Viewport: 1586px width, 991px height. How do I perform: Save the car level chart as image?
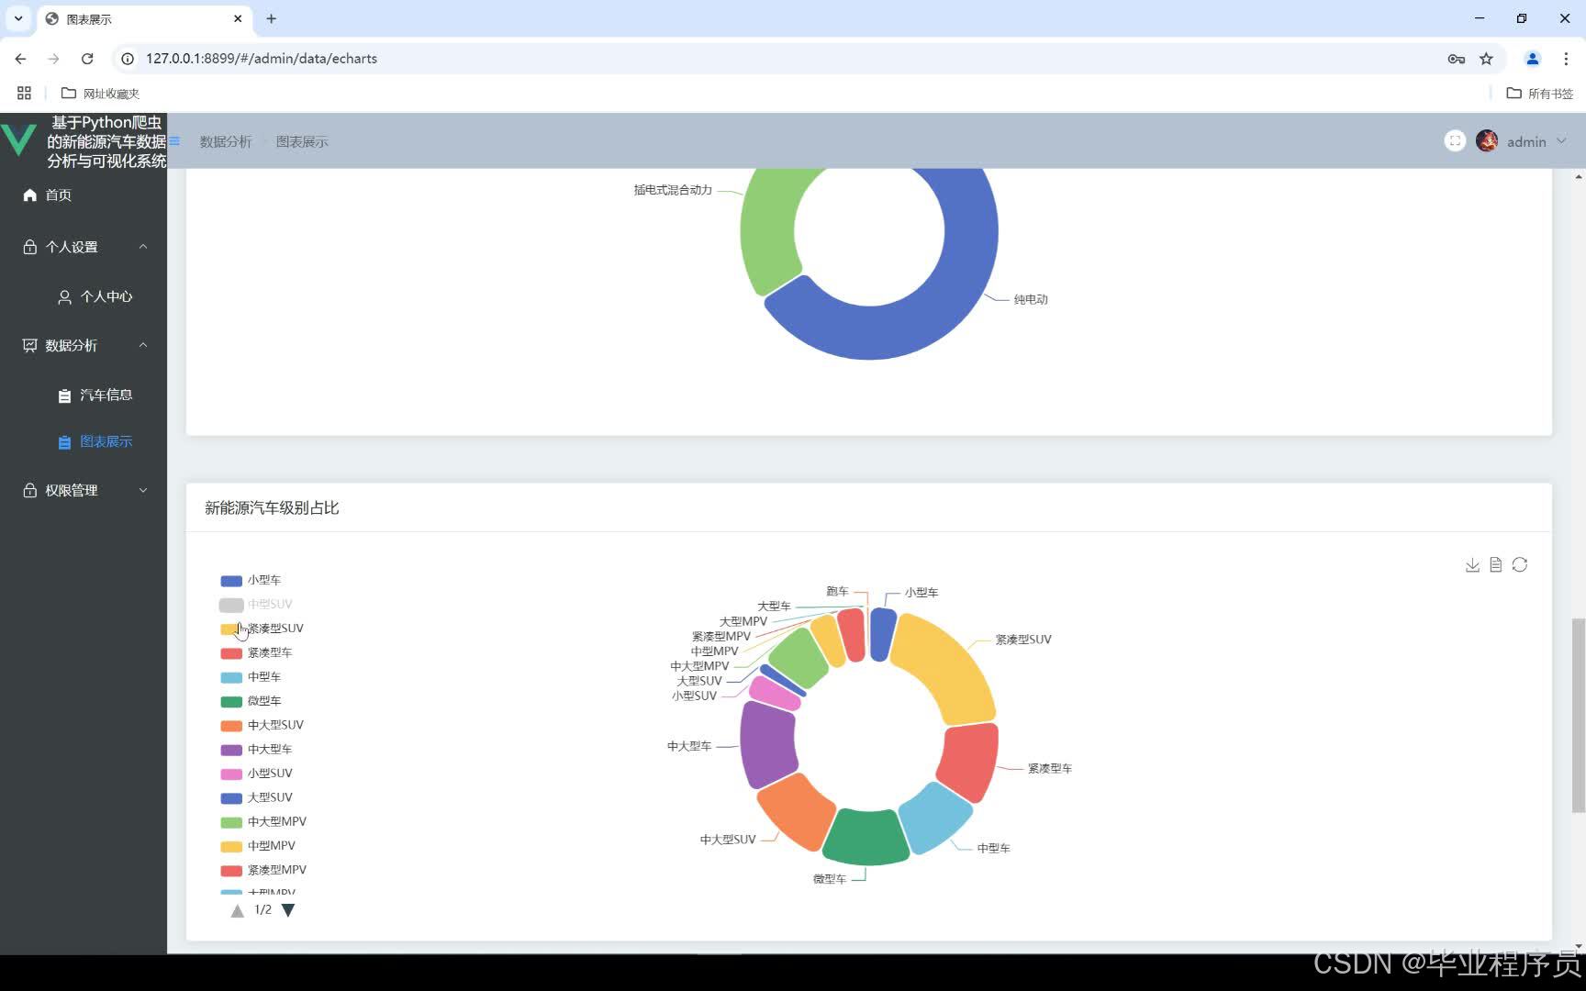[x=1472, y=564]
